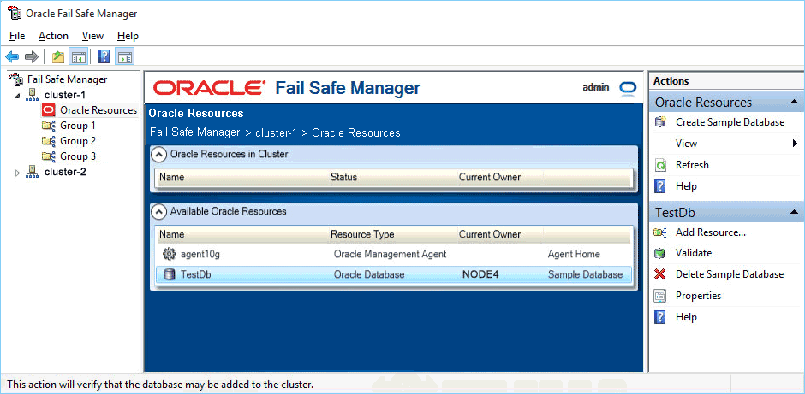Open the Action menu

coord(53,36)
